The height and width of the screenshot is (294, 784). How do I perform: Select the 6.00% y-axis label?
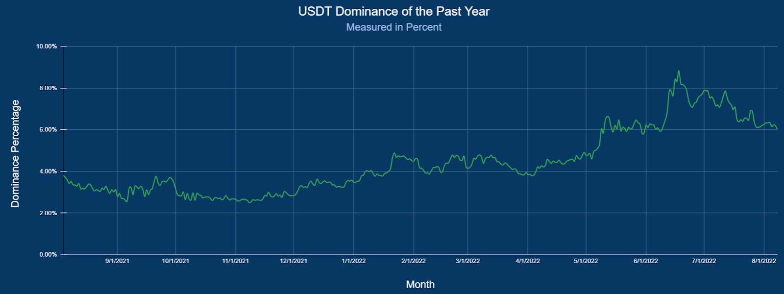tap(48, 129)
